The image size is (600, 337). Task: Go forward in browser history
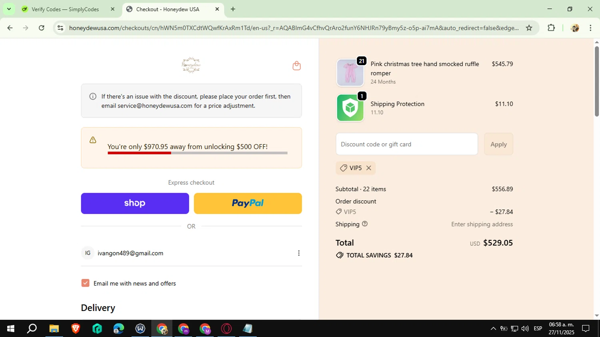tap(26, 28)
